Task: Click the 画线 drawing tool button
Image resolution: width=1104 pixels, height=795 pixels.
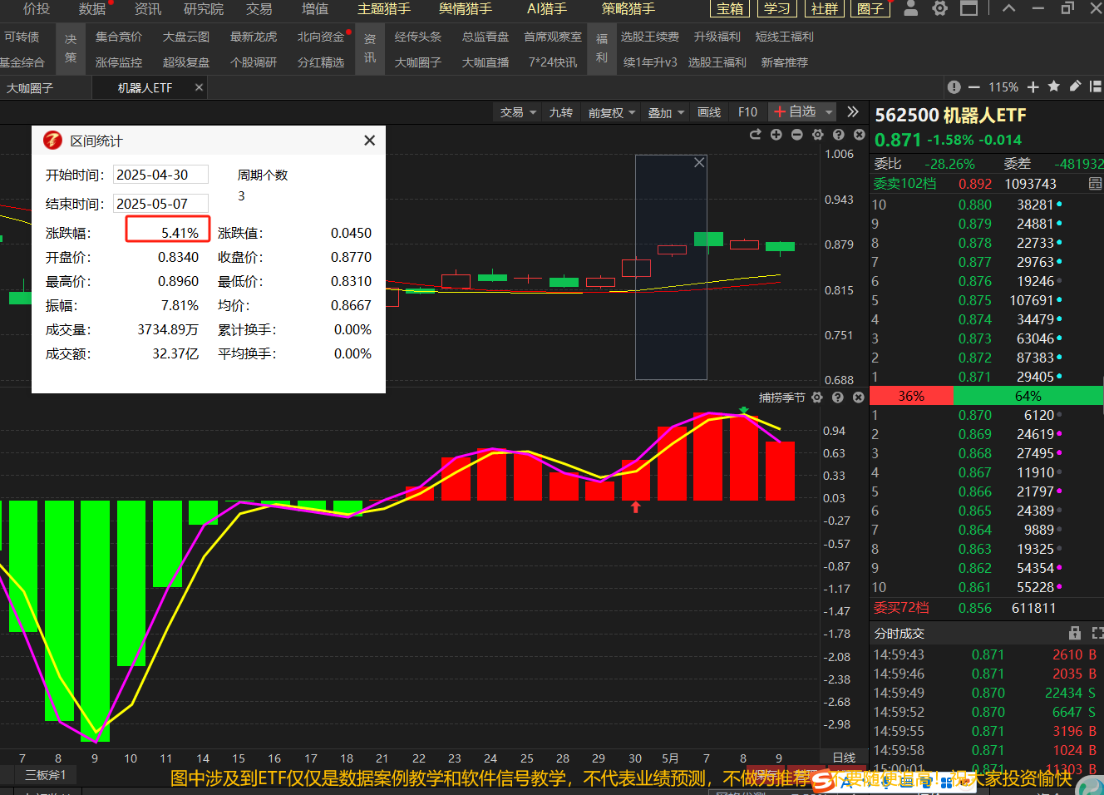Action: pos(709,112)
